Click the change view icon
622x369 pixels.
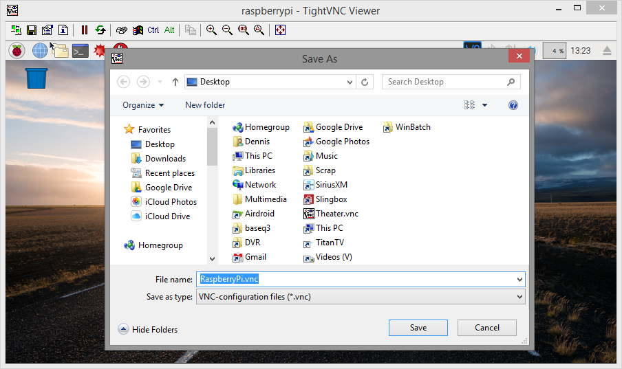coord(470,105)
